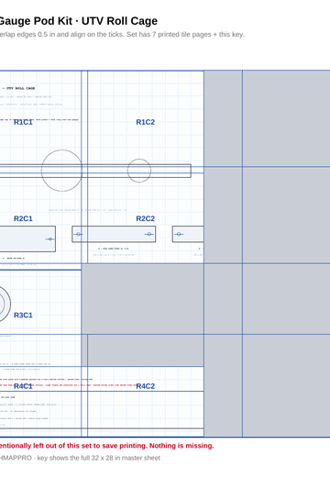Click the small 'UTV ROLL CAGE' drawing heading
This screenshot has height=477, width=330.
[20, 88]
